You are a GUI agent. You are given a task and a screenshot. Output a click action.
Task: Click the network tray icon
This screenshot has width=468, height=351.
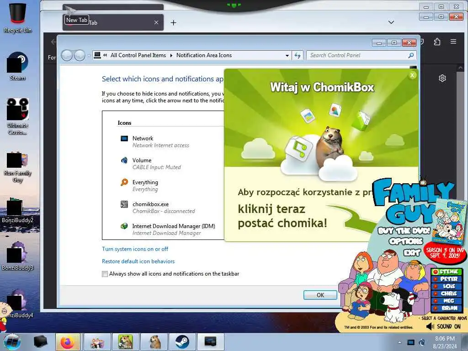pos(411,342)
